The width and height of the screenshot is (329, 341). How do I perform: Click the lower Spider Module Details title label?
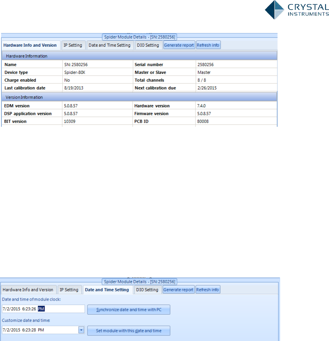pos(139,281)
